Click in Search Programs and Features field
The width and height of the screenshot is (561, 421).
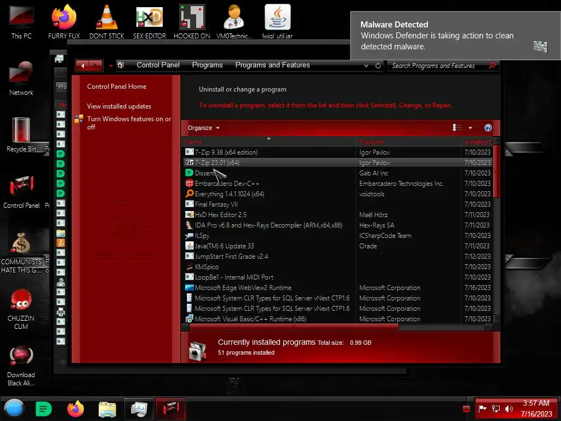[438, 66]
